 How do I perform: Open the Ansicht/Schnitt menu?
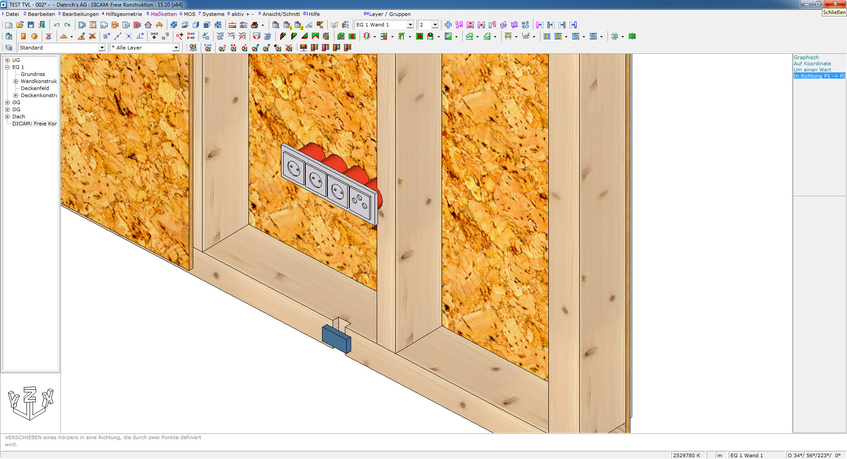click(281, 14)
